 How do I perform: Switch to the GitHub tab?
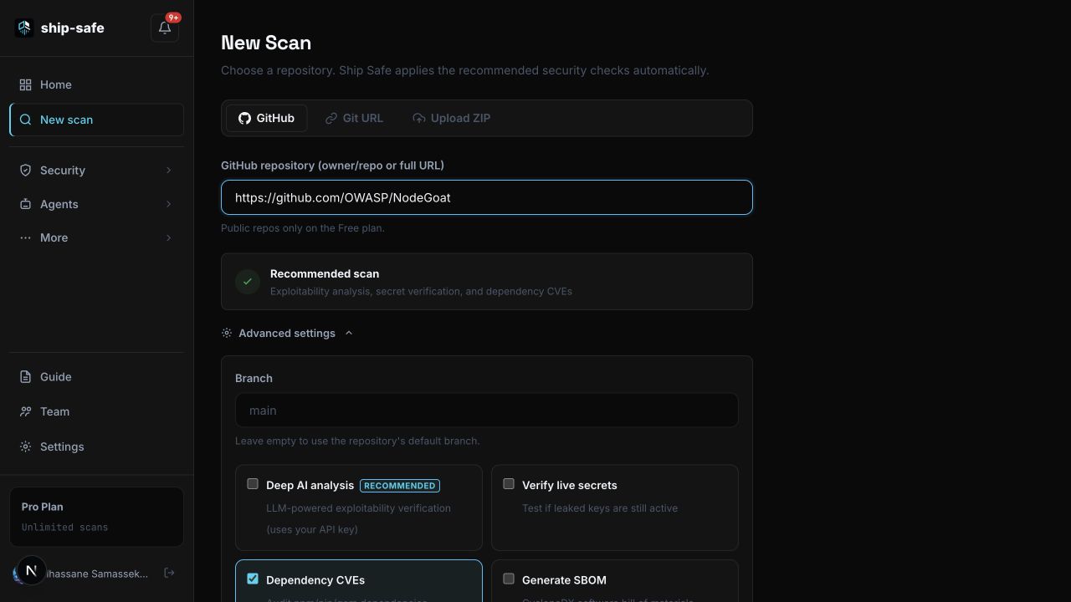click(x=266, y=118)
